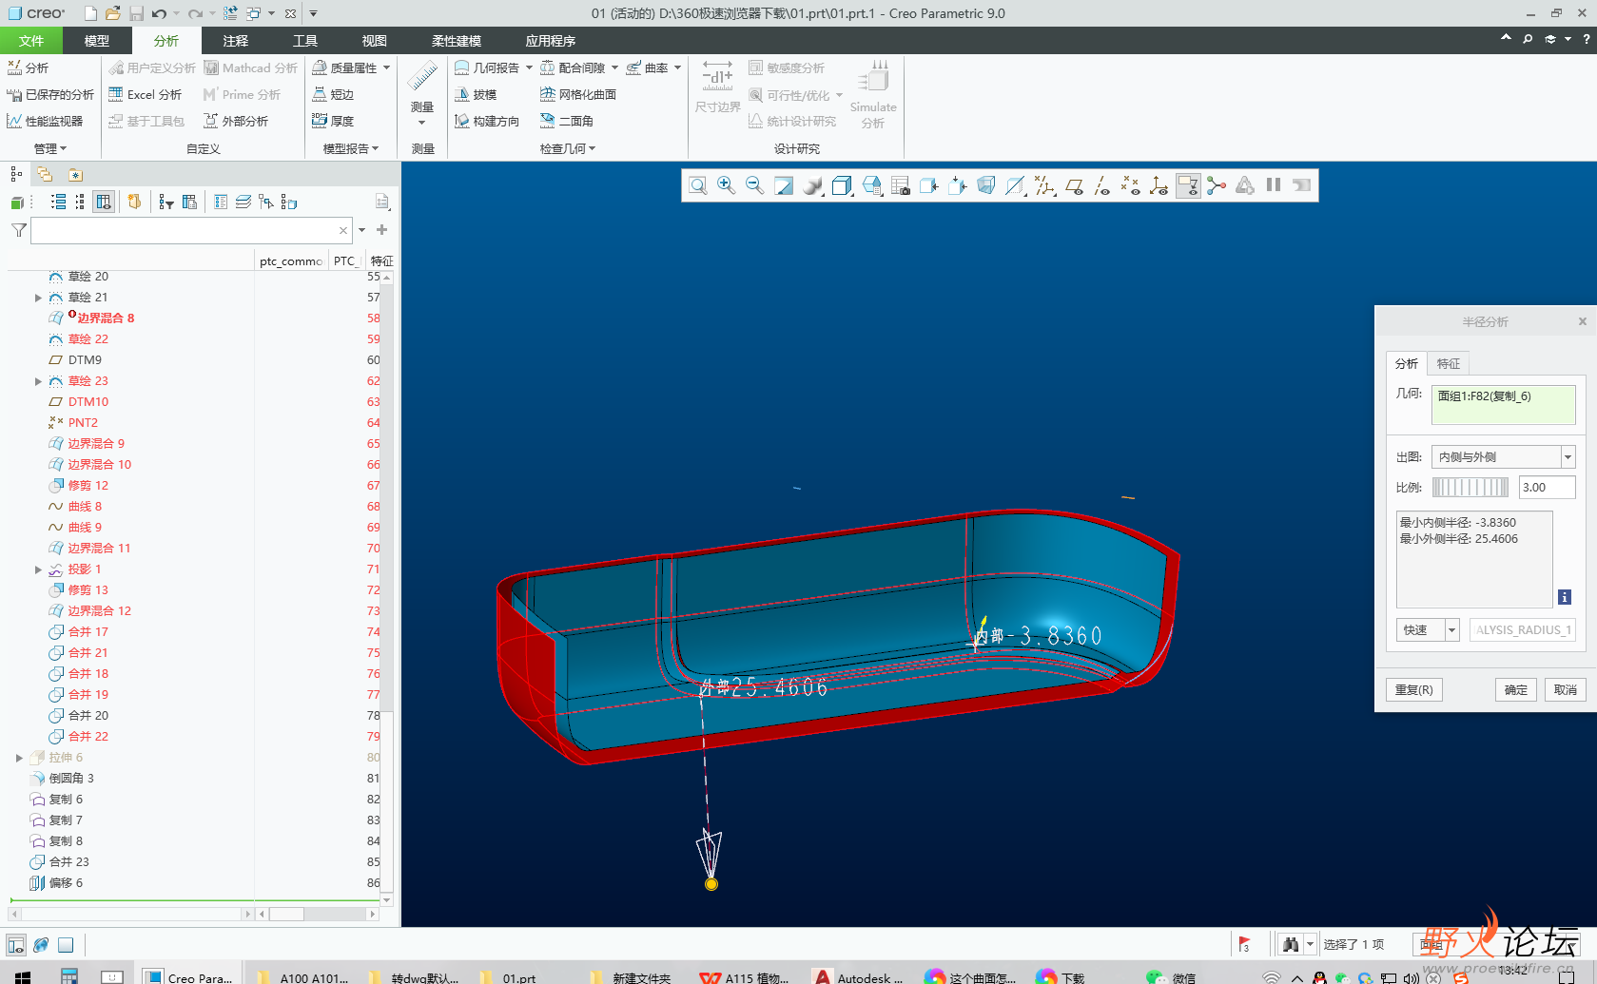Click the tree filters icon in model tree toolbar
The height and width of the screenshot is (984, 1597).
(x=166, y=202)
